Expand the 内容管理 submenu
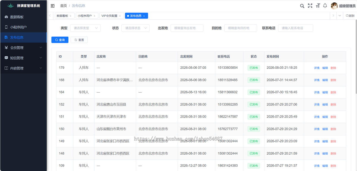The image size is (357, 171). pyautogui.click(x=41, y=68)
